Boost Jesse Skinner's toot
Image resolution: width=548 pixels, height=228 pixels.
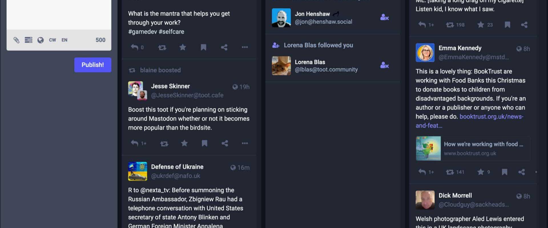coord(164,143)
